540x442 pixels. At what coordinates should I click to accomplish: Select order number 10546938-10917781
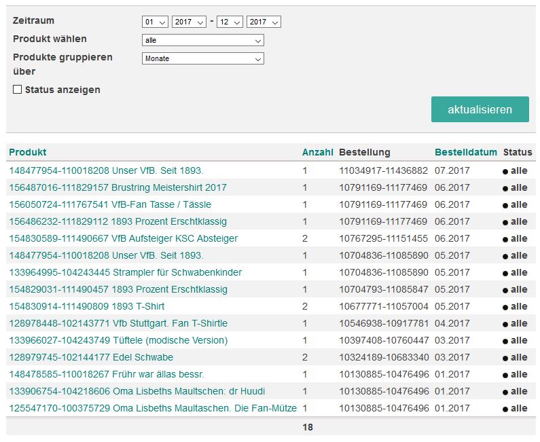pos(384,323)
